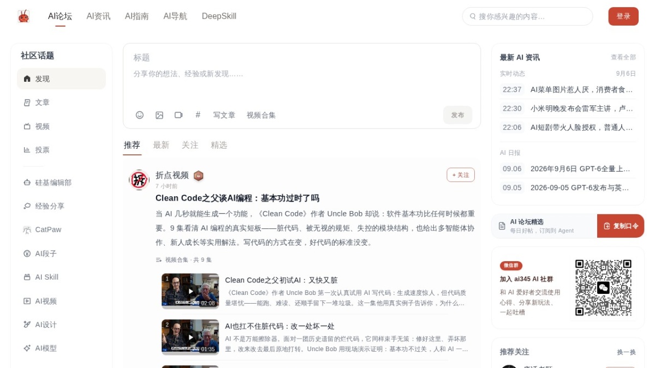Open the AI视频 topic
This screenshot has height=368, width=655.
tap(61, 301)
